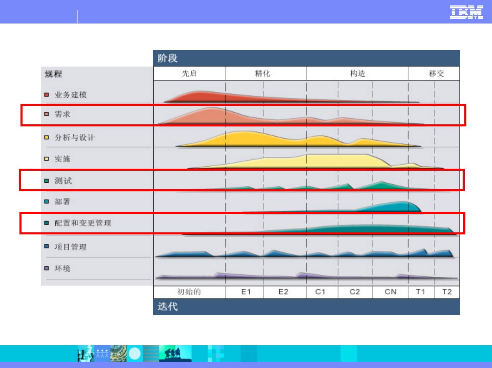Image resolution: width=492 pixels, height=368 pixels.
Task: Click the 配置和变更管理 discipline label
Action: pyautogui.click(x=83, y=223)
